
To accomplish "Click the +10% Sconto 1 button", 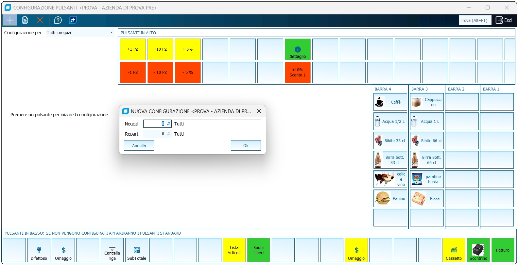I will 298,73.
